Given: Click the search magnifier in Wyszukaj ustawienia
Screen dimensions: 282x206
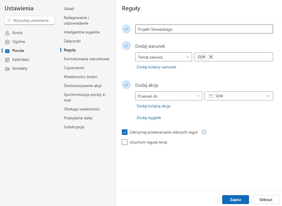Looking at the screenshot, I should (x=9, y=20).
